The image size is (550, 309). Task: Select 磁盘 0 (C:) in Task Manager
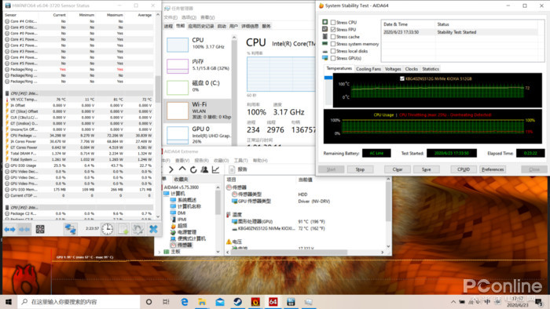coord(198,87)
